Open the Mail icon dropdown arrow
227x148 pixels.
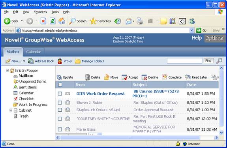133,21
